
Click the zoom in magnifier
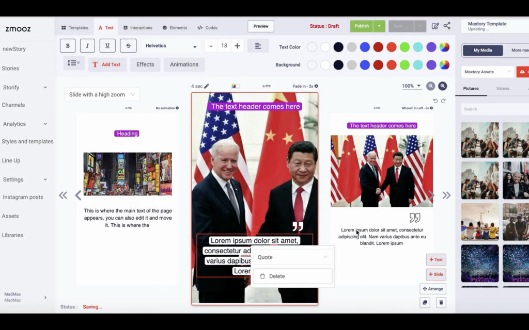coord(443,86)
